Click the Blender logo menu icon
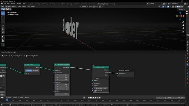 tap(2, 4)
